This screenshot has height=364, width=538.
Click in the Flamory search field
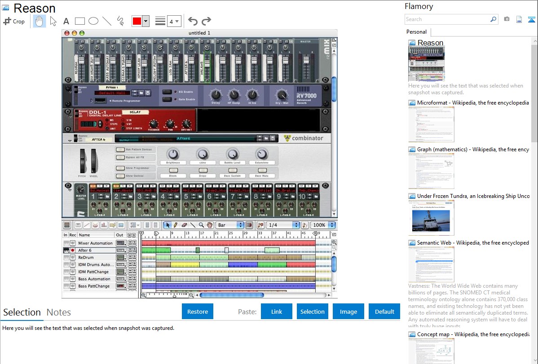[x=447, y=19]
